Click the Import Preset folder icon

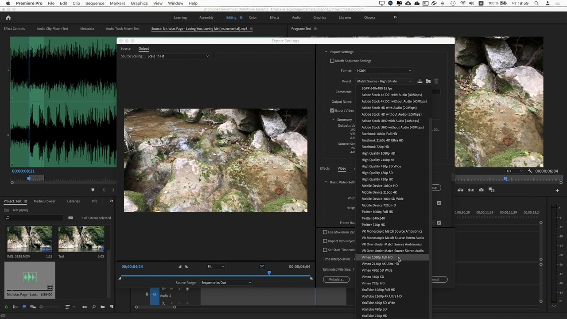click(428, 81)
